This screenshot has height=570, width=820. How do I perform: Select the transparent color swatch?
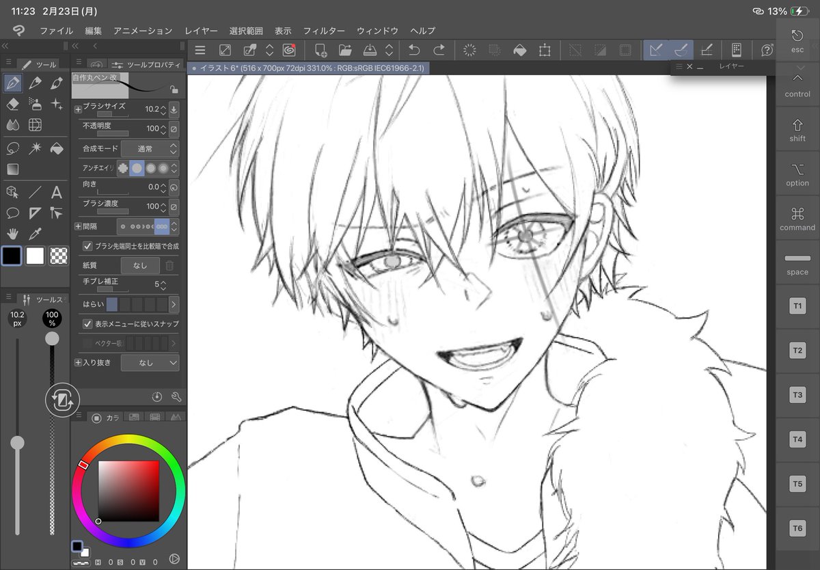pos(60,256)
